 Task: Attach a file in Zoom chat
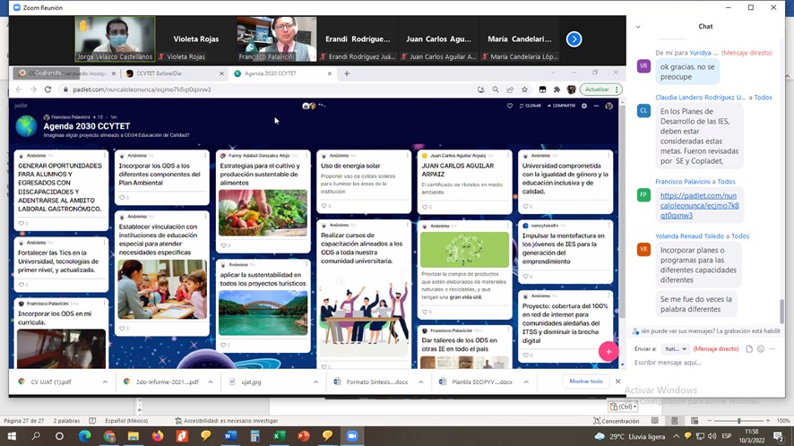[x=749, y=348]
